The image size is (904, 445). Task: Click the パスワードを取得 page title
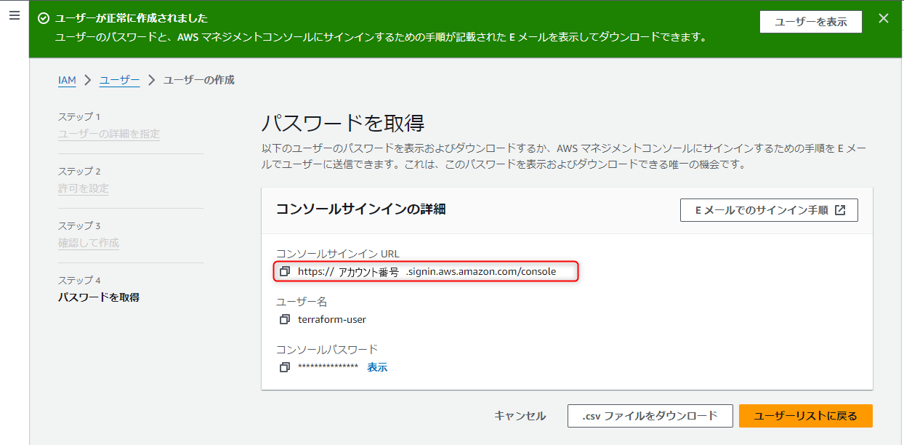(342, 123)
